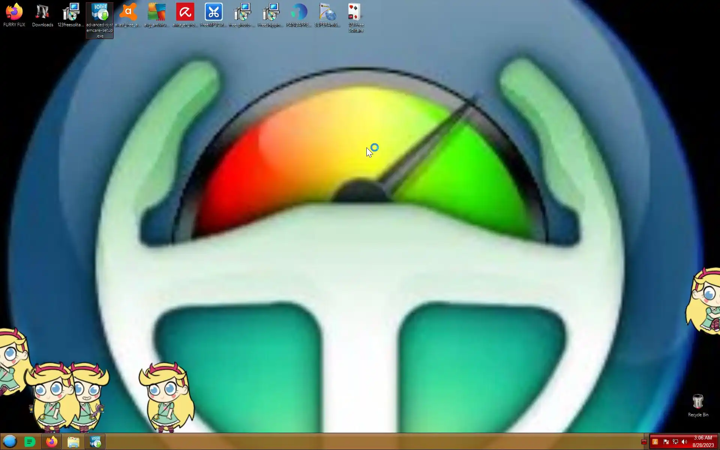The height and width of the screenshot is (450, 720).
Task: Click the advanced-systemcare-setup.exe icon
Action: [x=99, y=17]
